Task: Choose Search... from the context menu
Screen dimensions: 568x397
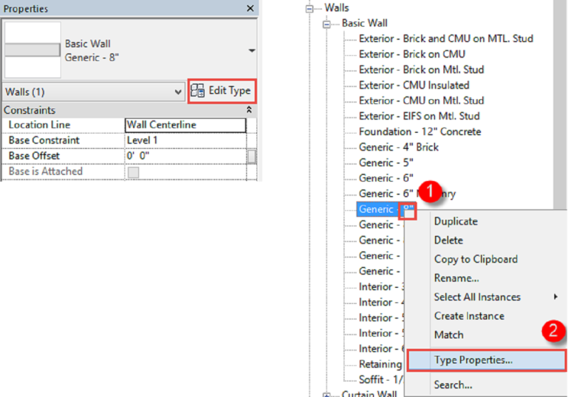Action: point(453,385)
